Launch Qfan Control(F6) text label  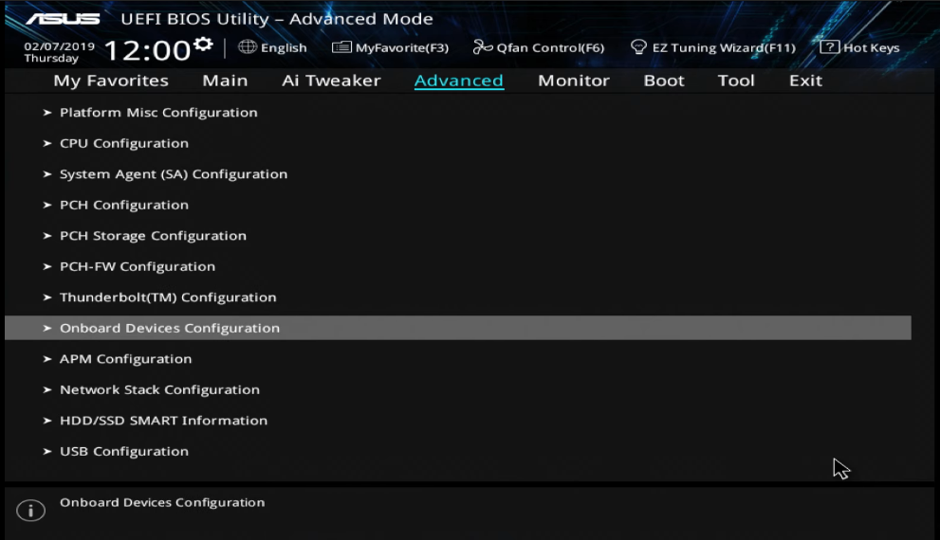(x=550, y=48)
